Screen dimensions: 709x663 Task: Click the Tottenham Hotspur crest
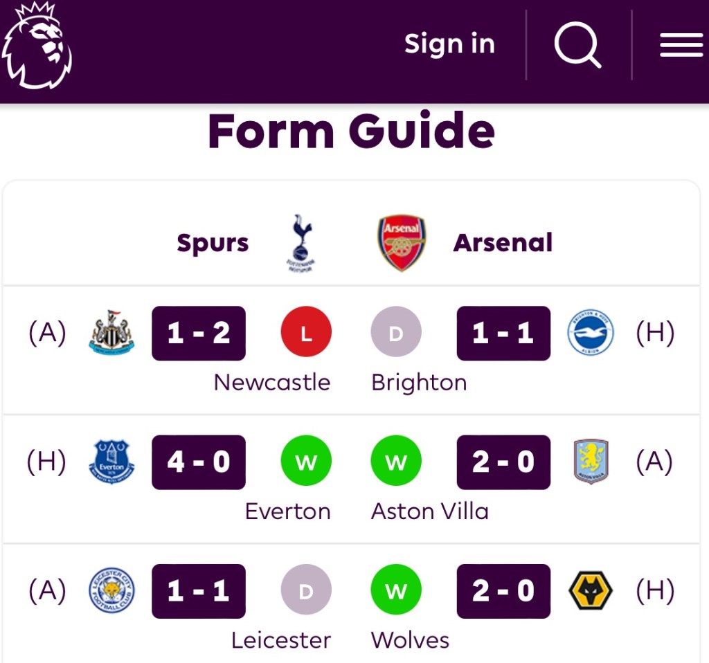coord(302,242)
